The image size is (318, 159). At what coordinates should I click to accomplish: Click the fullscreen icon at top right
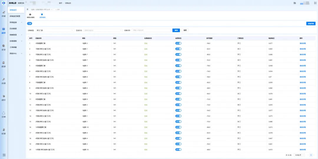(x=315, y=3)
